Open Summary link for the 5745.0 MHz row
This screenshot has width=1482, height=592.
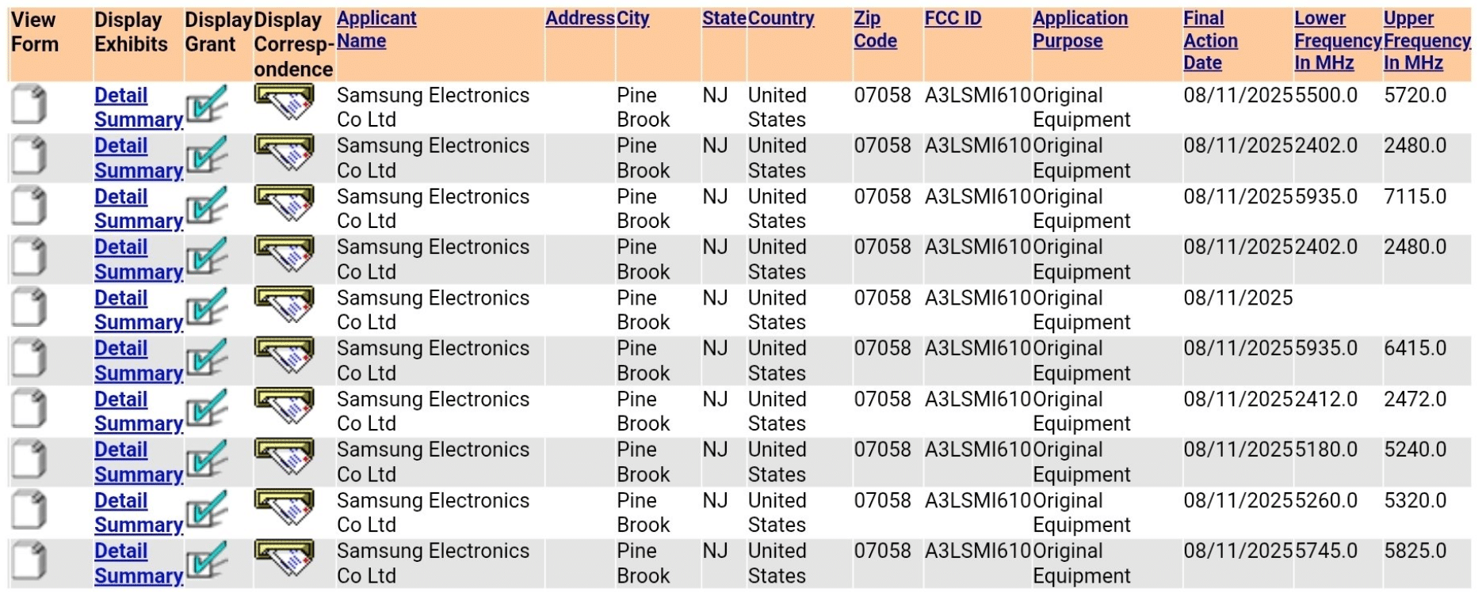point(138,576)
